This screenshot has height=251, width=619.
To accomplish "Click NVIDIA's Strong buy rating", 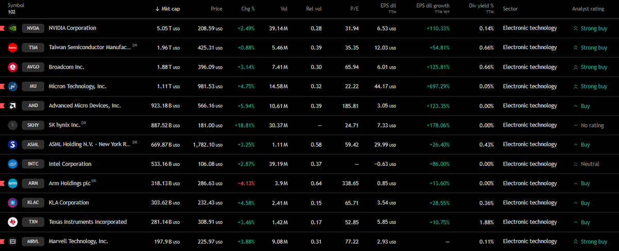I will 590,28.
